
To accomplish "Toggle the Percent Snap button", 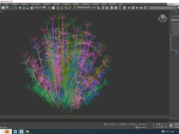I will [66, 8].
